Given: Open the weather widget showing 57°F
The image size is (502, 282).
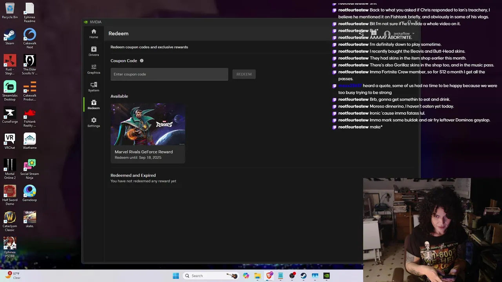Looking at the screenshot, I should click(x=13, y=276).
